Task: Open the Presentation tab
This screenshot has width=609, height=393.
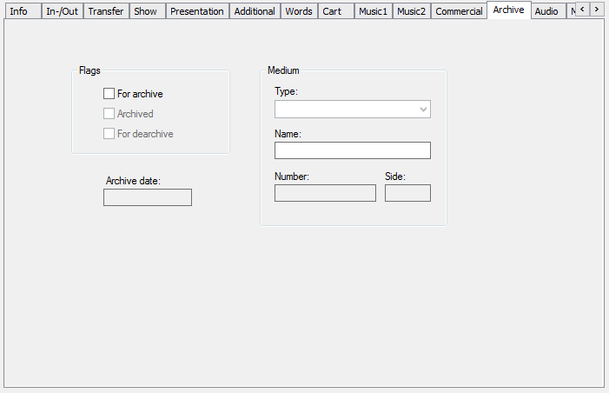Action: pos(197,11)
